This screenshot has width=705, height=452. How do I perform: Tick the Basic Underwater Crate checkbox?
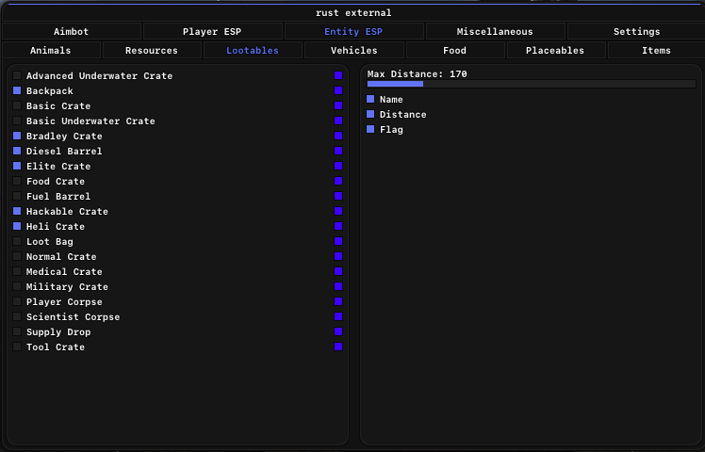(x=17, y=121)
